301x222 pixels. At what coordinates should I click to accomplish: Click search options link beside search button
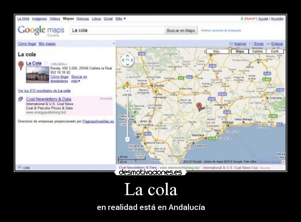pos(221,31)
